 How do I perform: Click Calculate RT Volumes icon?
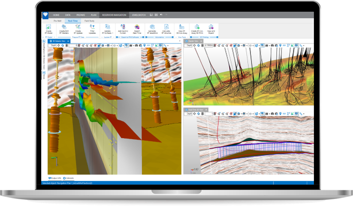(166, 29)
